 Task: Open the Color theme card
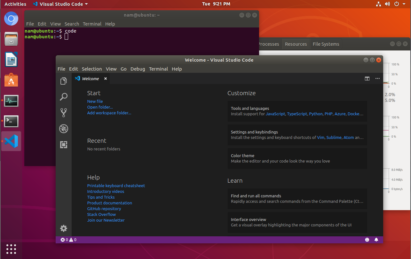click(x=297, y=158)
